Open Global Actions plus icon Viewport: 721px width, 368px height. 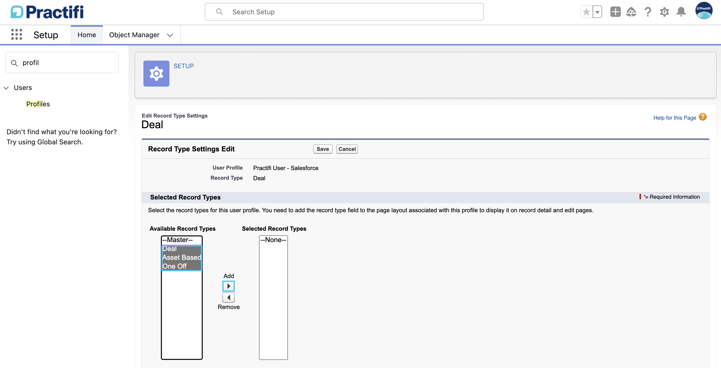click(x=615, y=12)
